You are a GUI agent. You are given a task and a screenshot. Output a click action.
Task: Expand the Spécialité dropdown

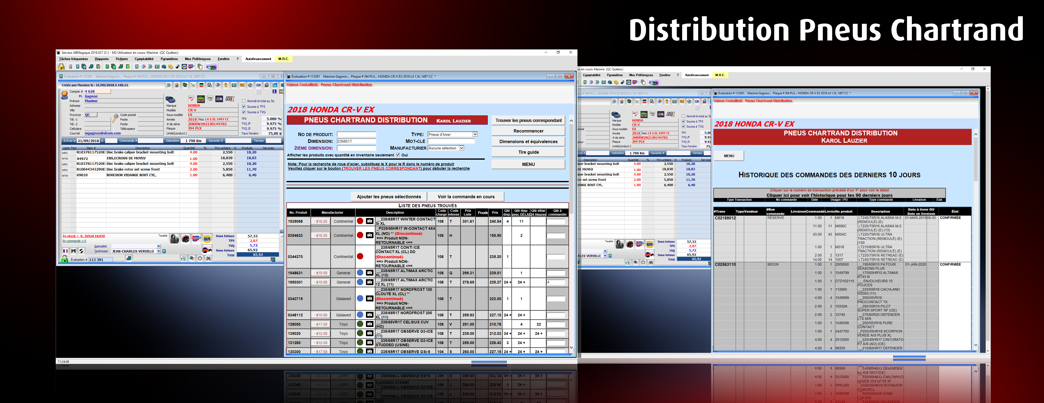159,246
